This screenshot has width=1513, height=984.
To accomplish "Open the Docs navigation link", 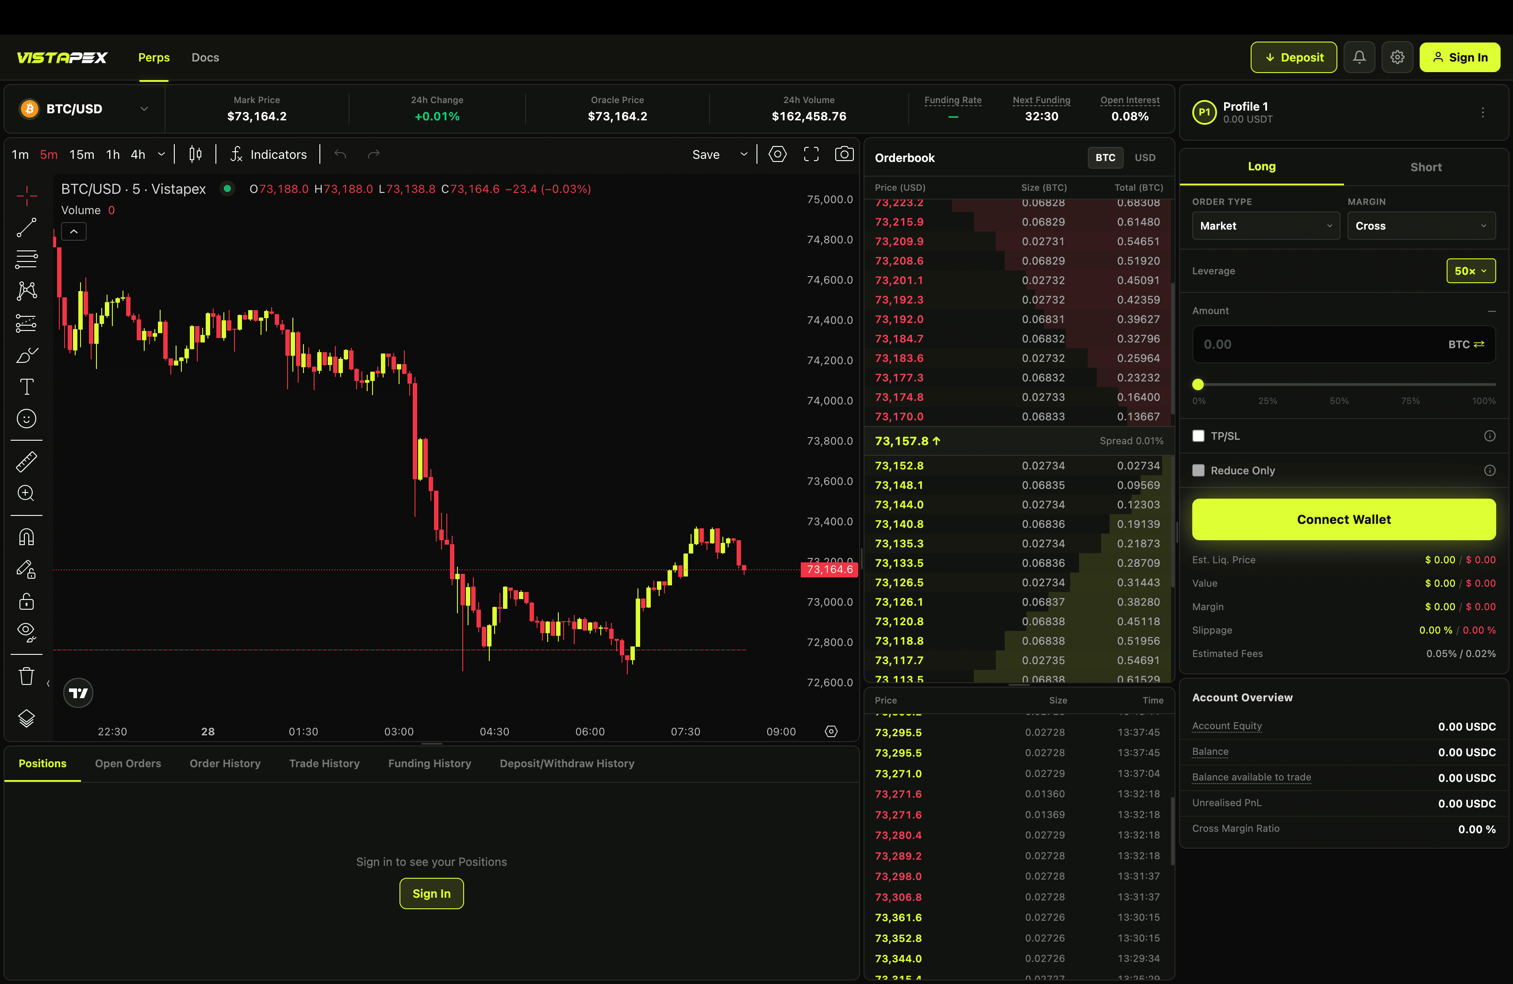I will point(205,57).
